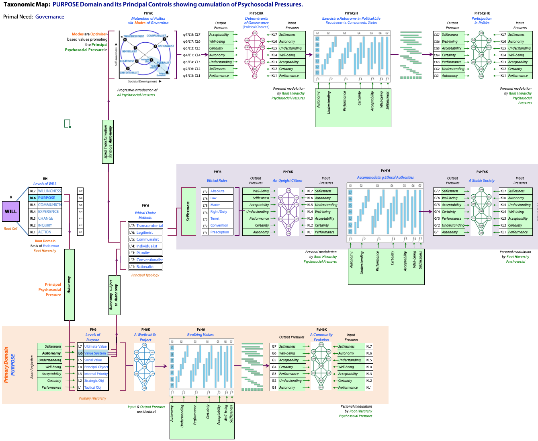This screenshot has height=441, width=538.
Task: Click the 'Principal Typology' caption
Action: pos(145,275)
